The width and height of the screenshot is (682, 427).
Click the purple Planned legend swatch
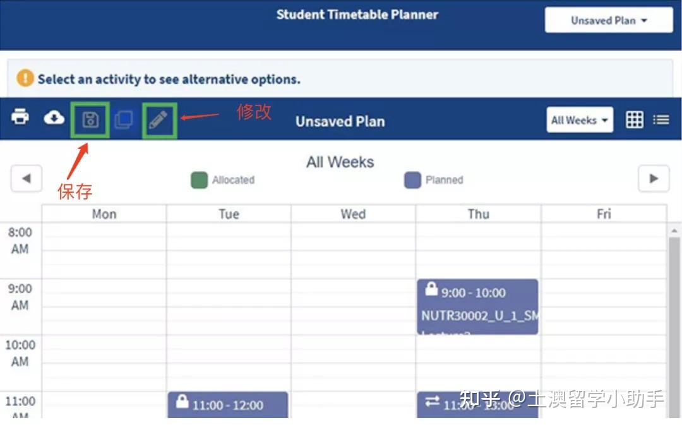(412, 180)
